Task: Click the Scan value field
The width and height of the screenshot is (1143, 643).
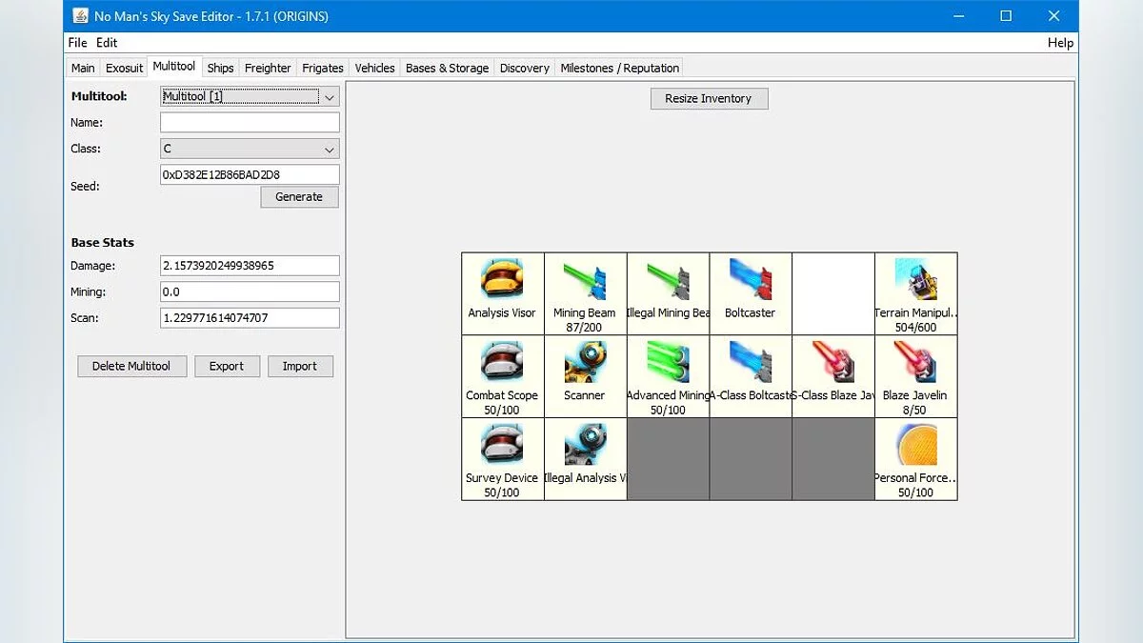Action: coord(250,318)
